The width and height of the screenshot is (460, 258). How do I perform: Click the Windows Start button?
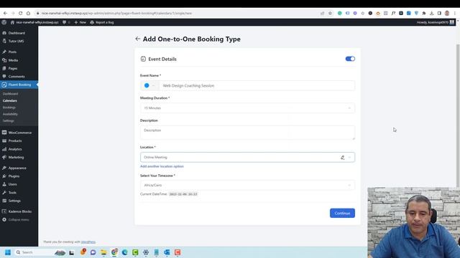[x=8, y=252]
